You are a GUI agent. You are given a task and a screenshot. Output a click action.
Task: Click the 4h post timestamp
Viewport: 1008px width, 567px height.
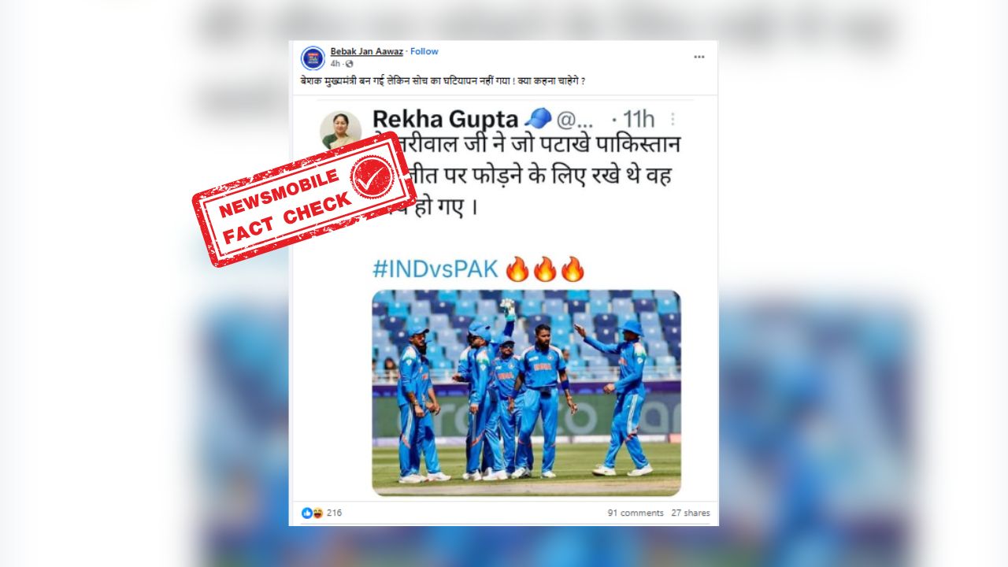pyautogui.click(x=335, y=63)
